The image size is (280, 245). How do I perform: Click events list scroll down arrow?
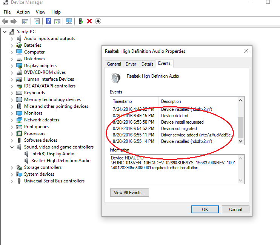coord(240,141)
